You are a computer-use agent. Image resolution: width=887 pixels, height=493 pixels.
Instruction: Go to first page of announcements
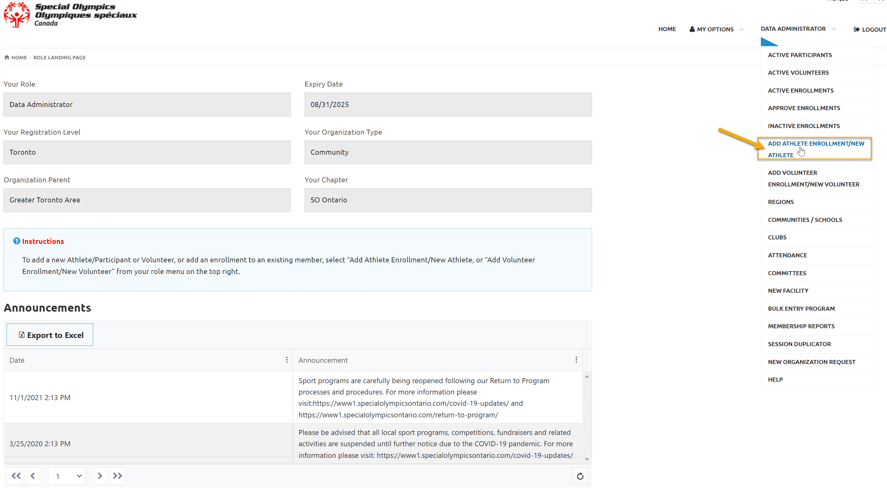pyautogui.click(x=16, y=476)
